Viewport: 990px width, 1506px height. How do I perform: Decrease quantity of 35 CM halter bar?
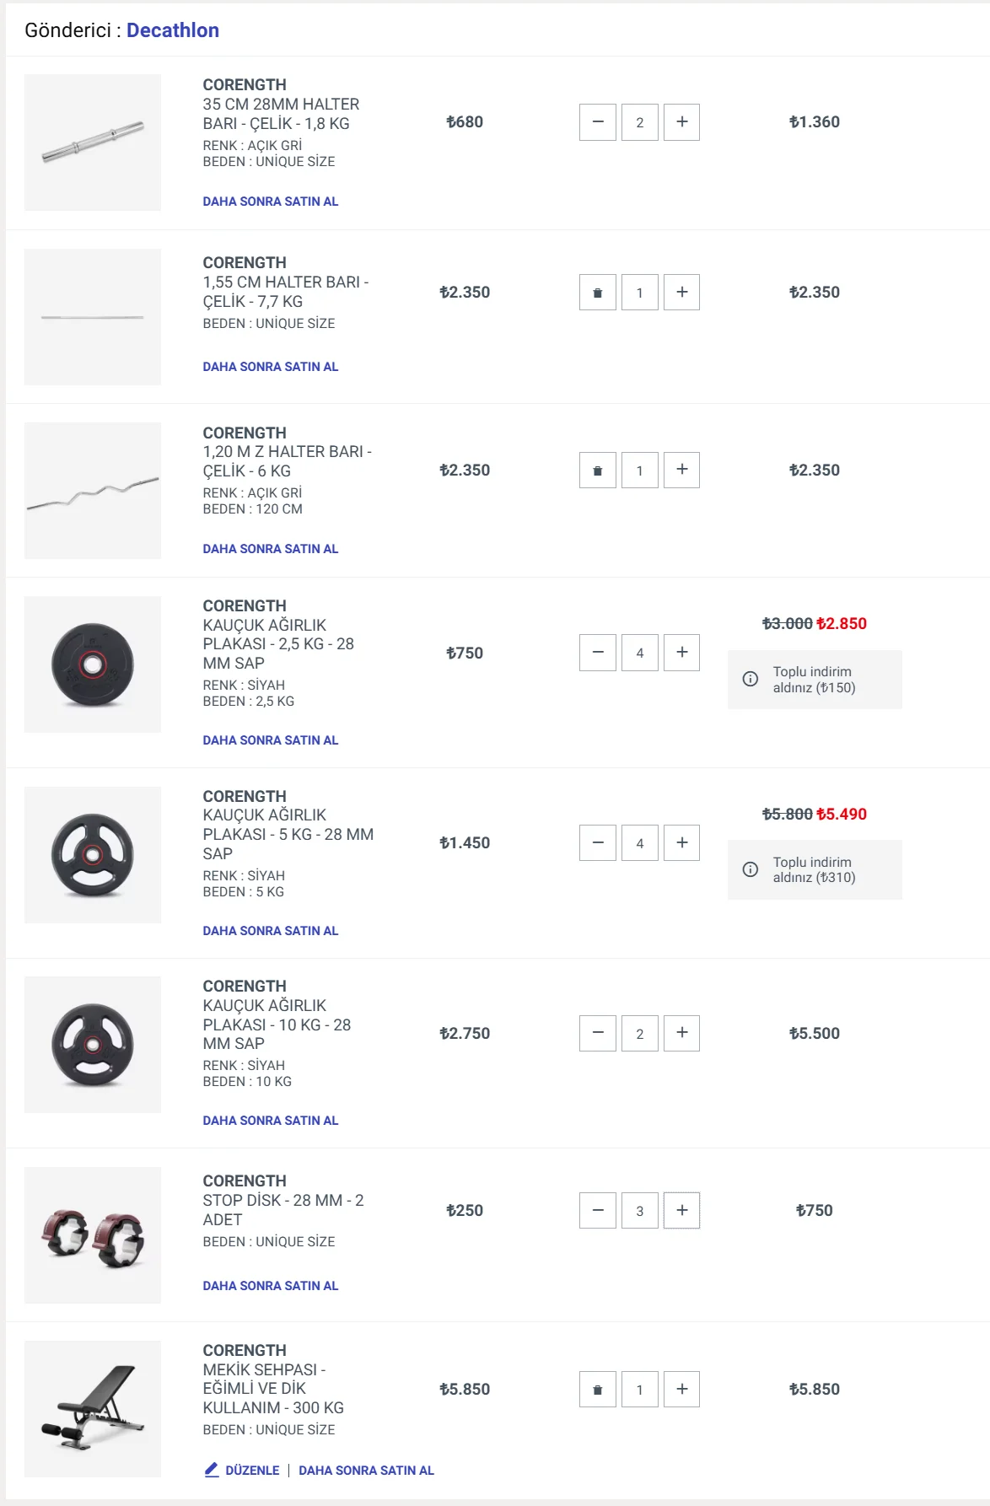597,122
